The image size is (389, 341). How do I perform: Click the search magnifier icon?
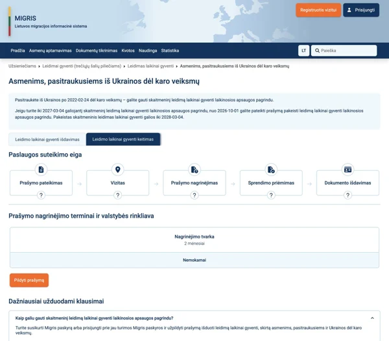coord(317,51)
